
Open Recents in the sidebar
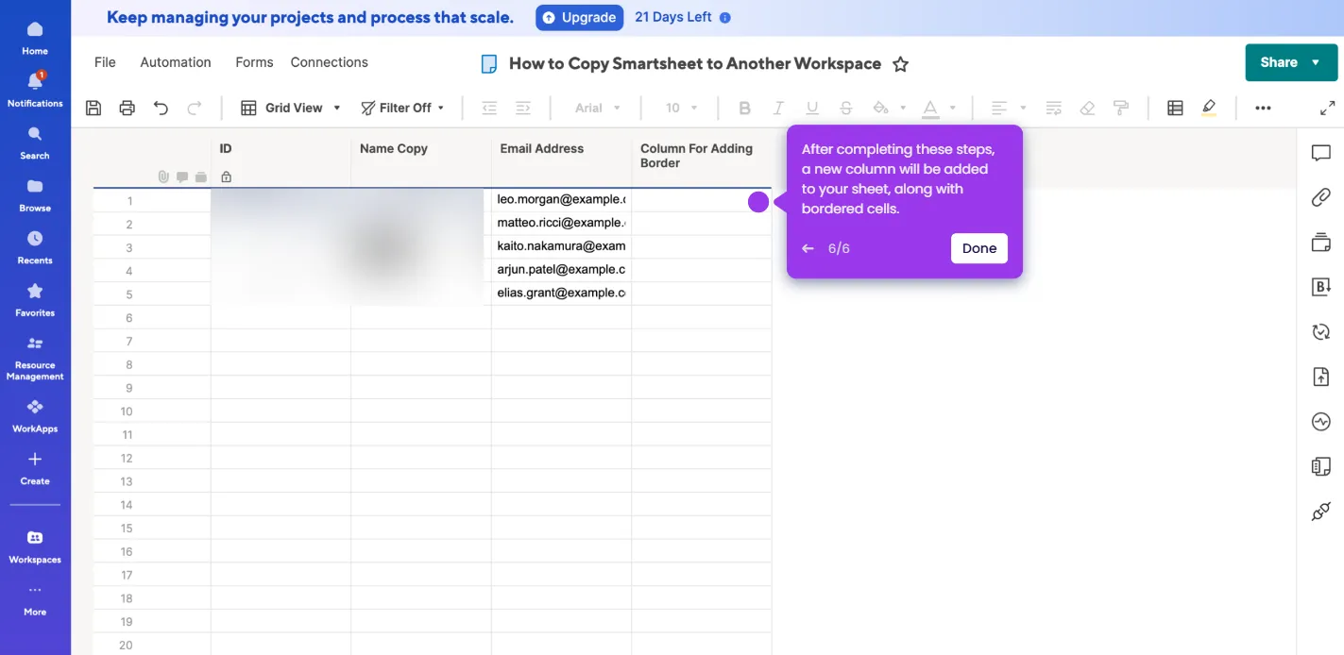35,247
